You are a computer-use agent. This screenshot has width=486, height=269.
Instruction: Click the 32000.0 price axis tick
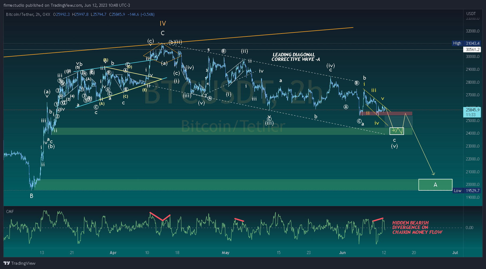(x=473, y=31)
